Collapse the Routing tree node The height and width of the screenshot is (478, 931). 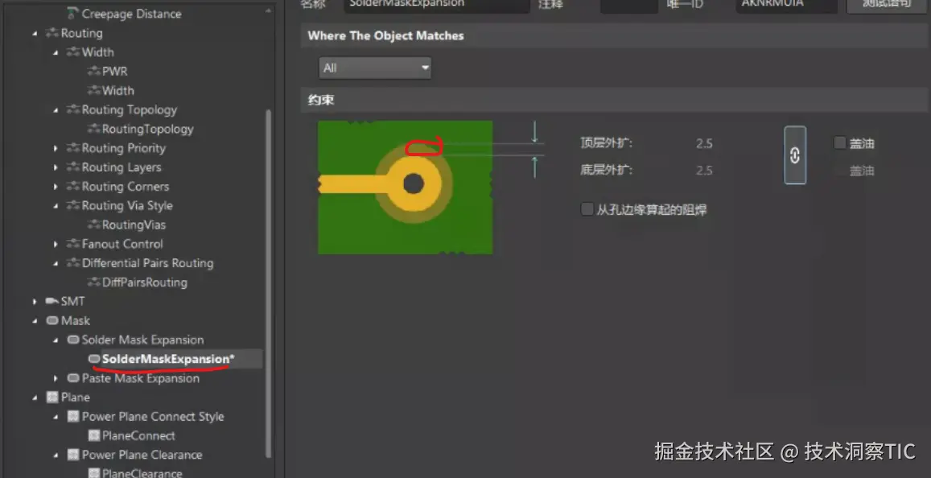(x=35, y=34)
